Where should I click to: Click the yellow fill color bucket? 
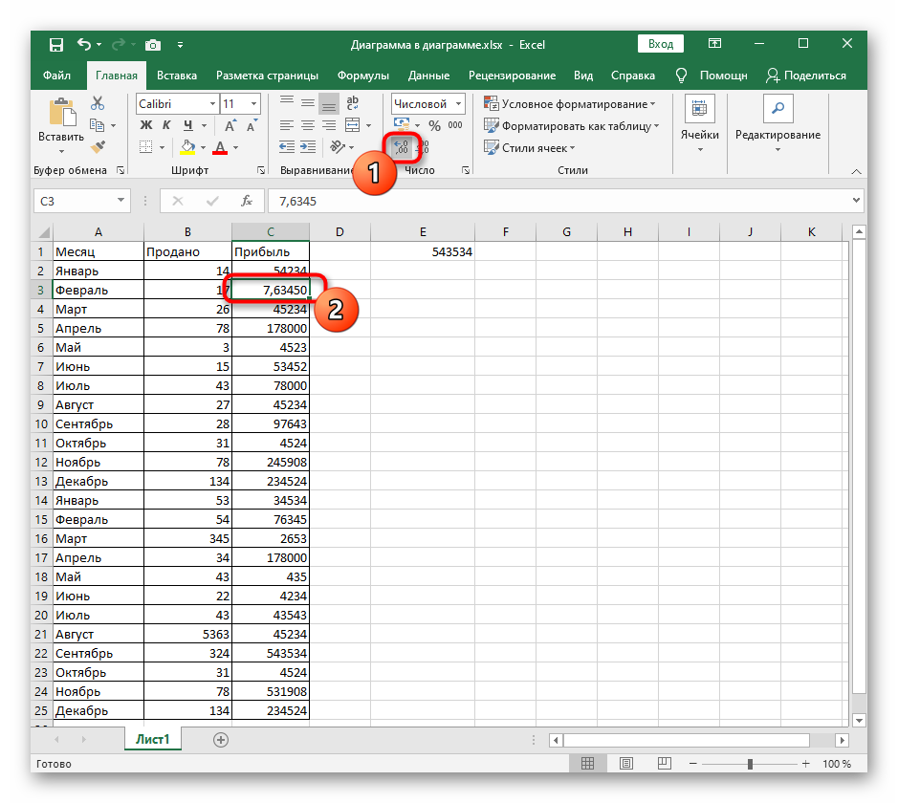point(187,146)
